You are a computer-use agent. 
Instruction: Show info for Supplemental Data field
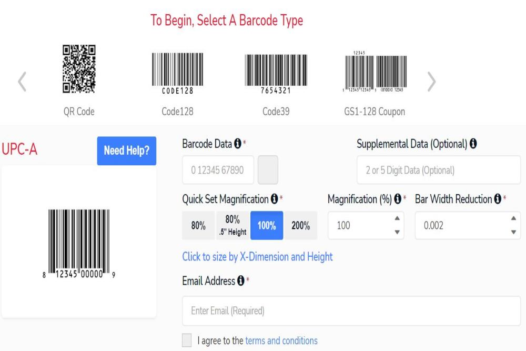[x=473, y=144]
